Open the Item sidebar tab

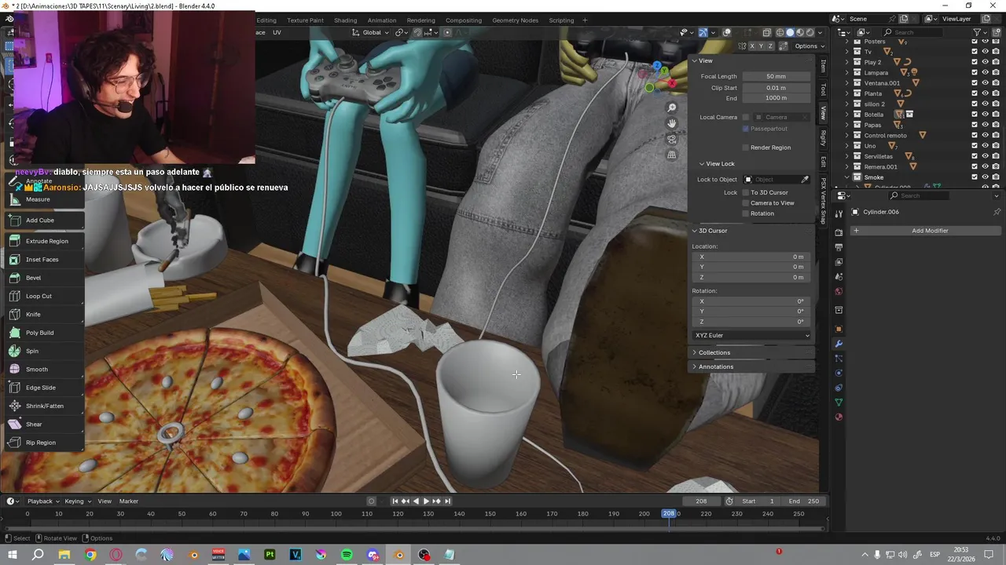coord(823,66)
